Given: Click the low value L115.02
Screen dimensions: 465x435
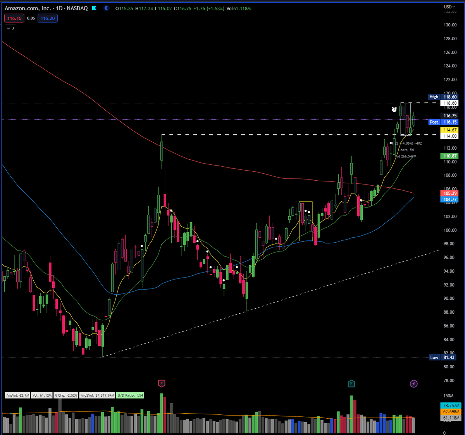Looking at the screenshot, I should click(164, 8).
